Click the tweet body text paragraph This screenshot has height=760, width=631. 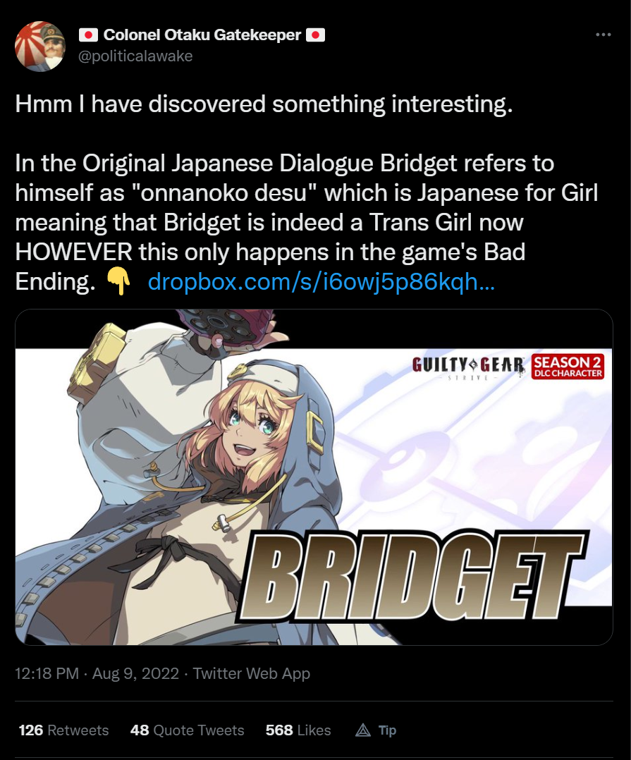coord(307,192)
